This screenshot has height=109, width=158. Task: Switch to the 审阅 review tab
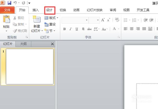coord(113,10)
